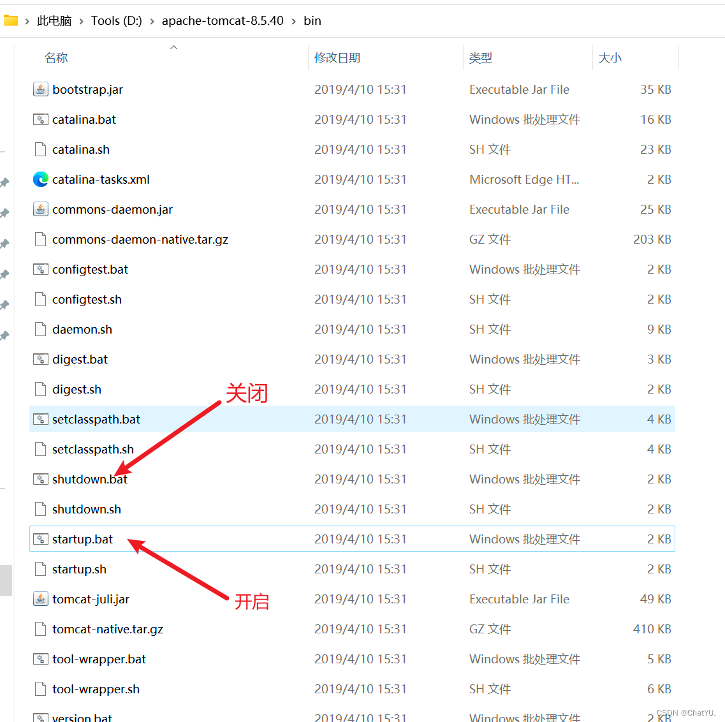Screen dimensions: 725x722
Task: Navigate to 此电脑 in the breadcrumb
Action: 55,21
